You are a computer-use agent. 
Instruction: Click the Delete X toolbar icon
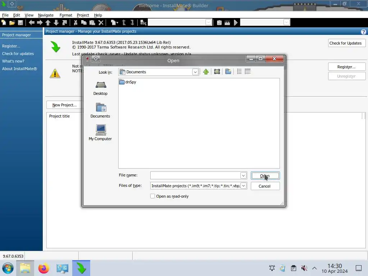pyautogui.click(x=101, y=23)
